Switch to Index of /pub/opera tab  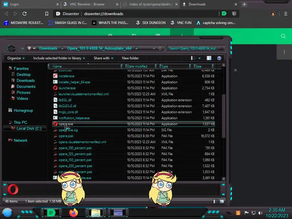click(150, 4)
